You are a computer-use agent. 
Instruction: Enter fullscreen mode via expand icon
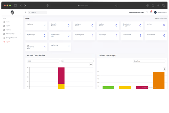pyautogui.click(x=146, y=12)
